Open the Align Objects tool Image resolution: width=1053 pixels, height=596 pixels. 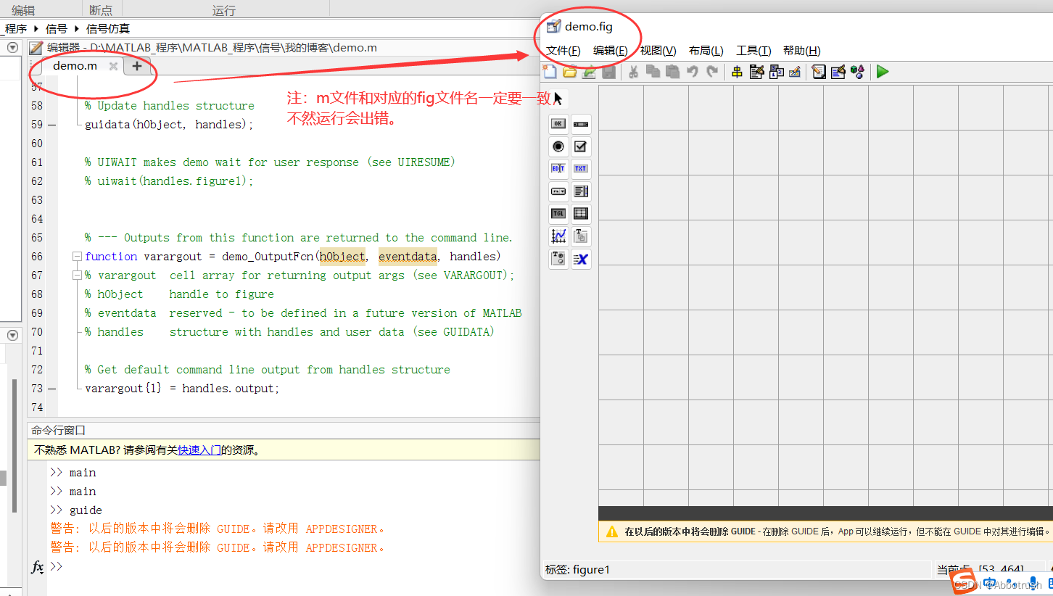click(737, 71)
